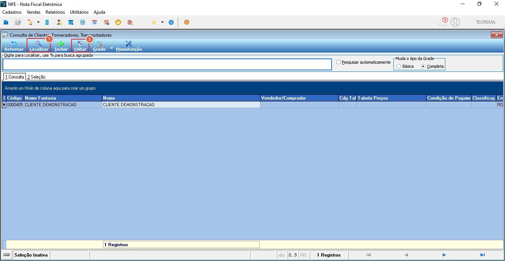505x261 pixels.
Task: Switch to the 1 Consulta tab
Action: [14, 77]
